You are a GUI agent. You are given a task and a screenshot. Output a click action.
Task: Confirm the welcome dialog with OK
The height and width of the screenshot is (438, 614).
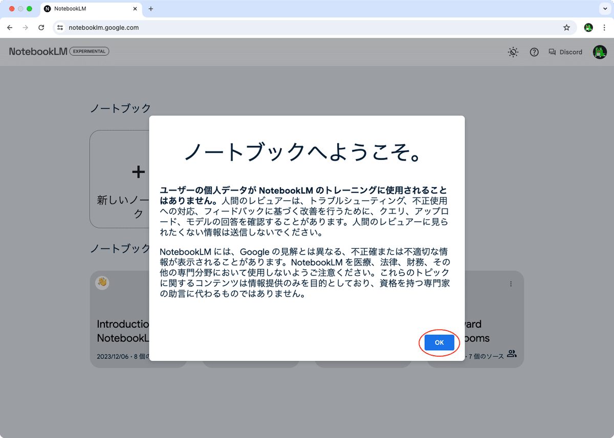(x=439, y=342)
